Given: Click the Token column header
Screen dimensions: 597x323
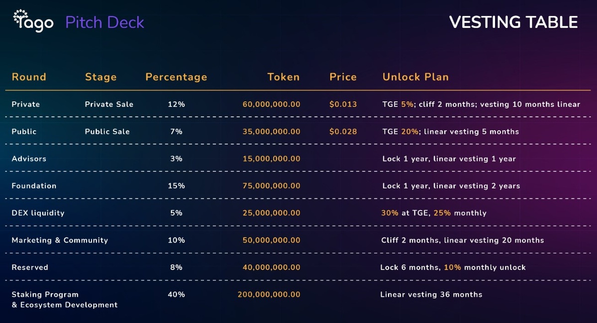Looking at the screenshot, I should 283,77.
